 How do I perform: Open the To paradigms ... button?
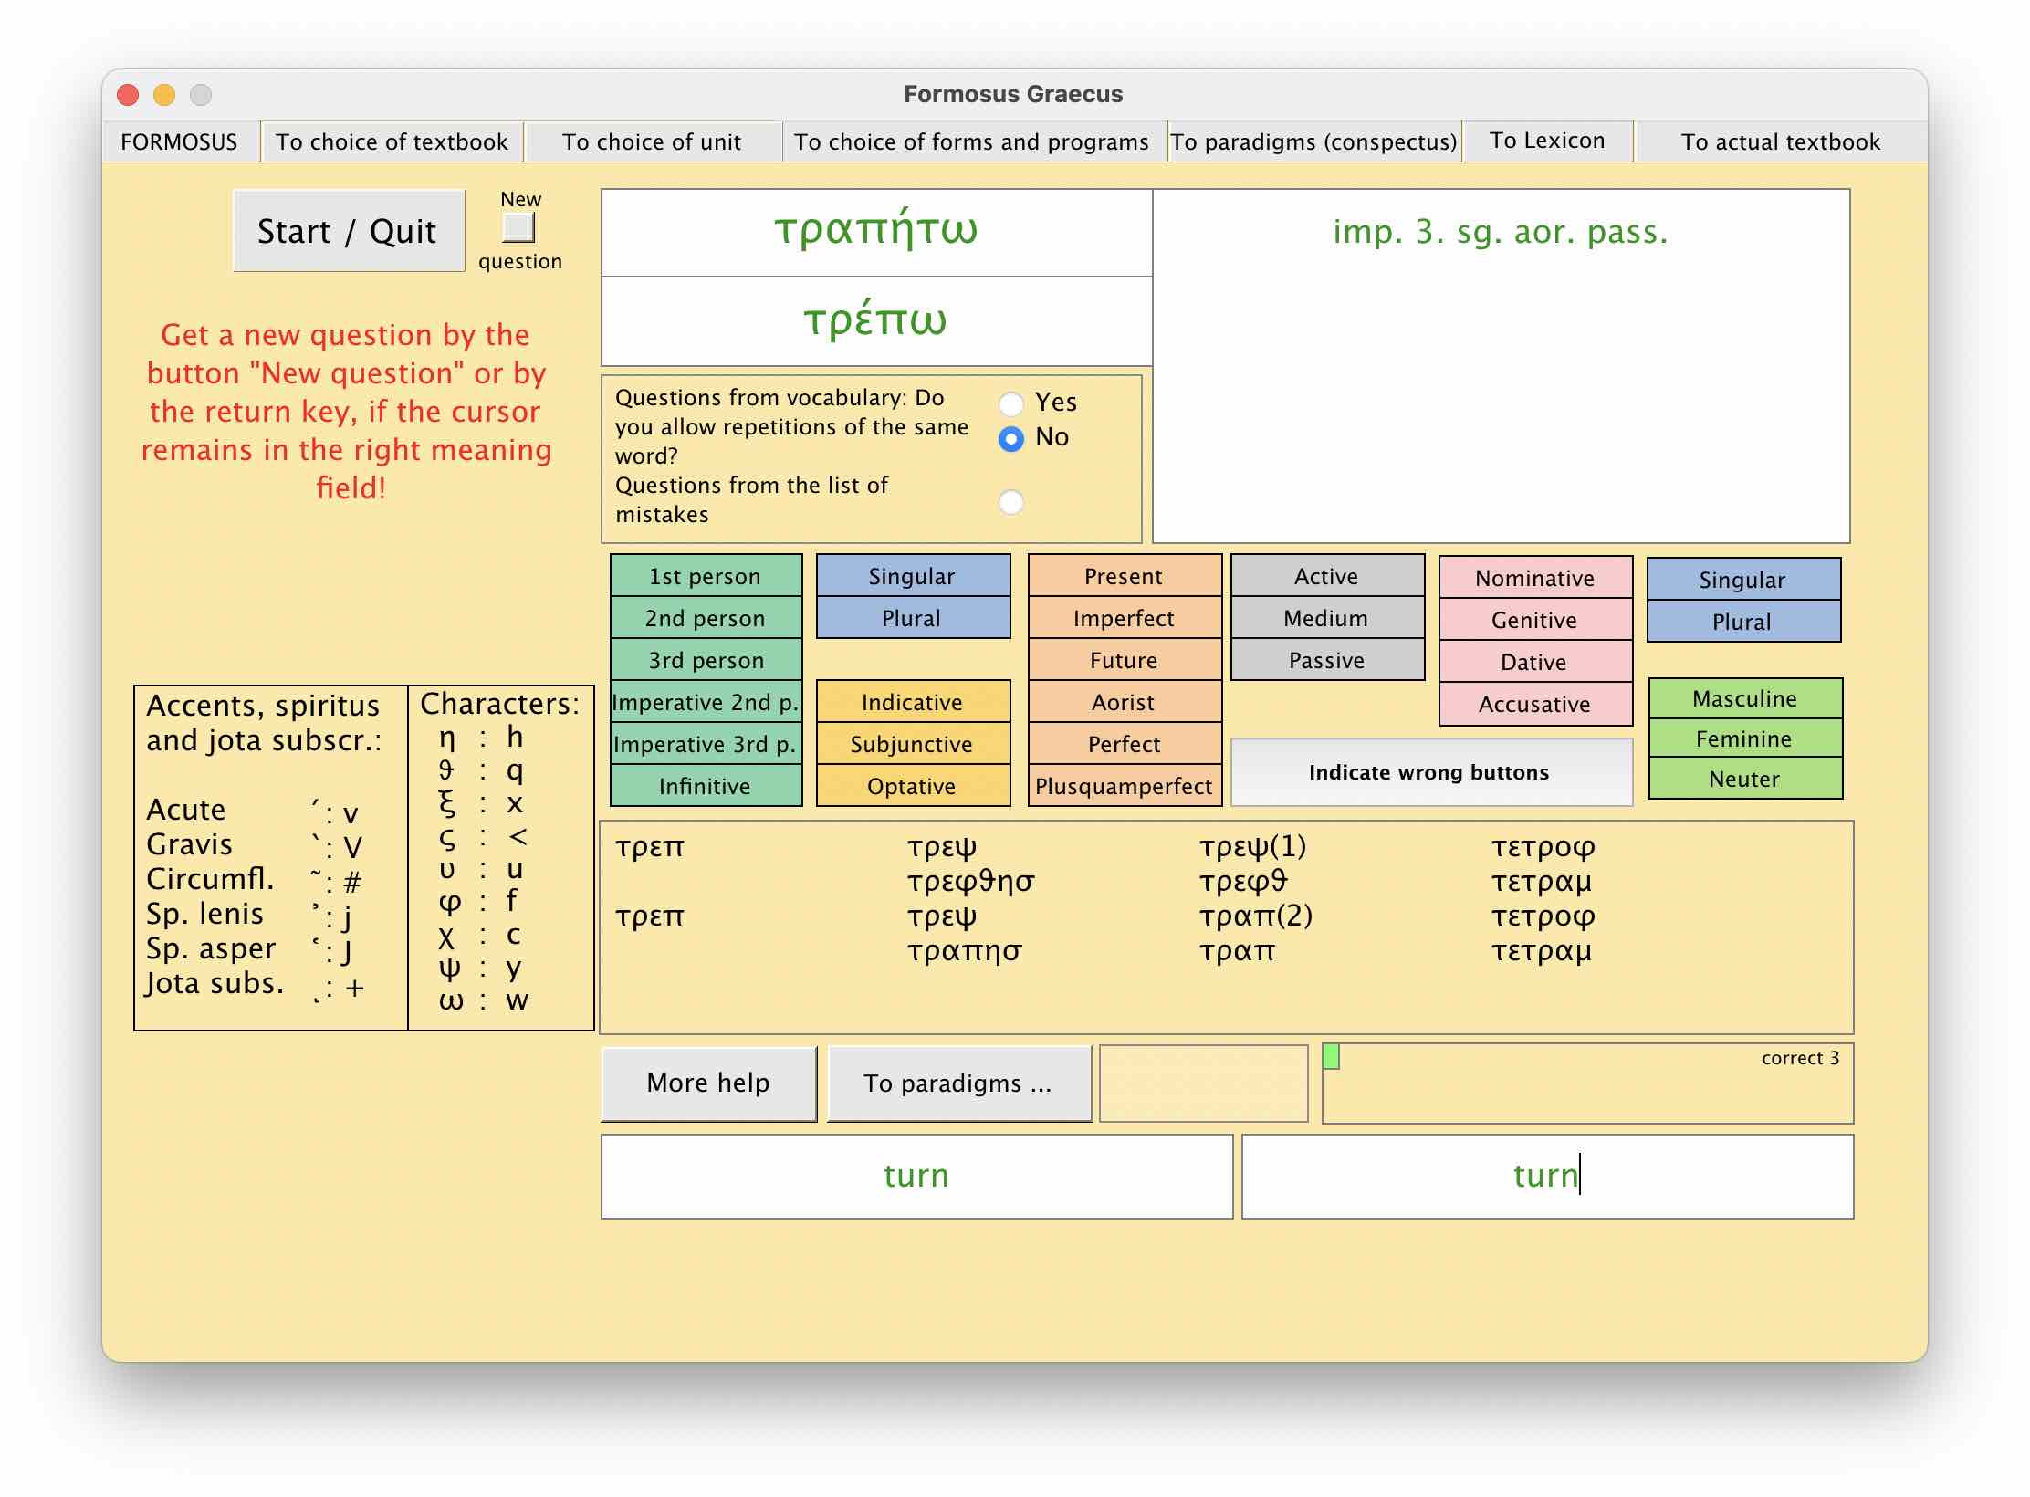958,1083
